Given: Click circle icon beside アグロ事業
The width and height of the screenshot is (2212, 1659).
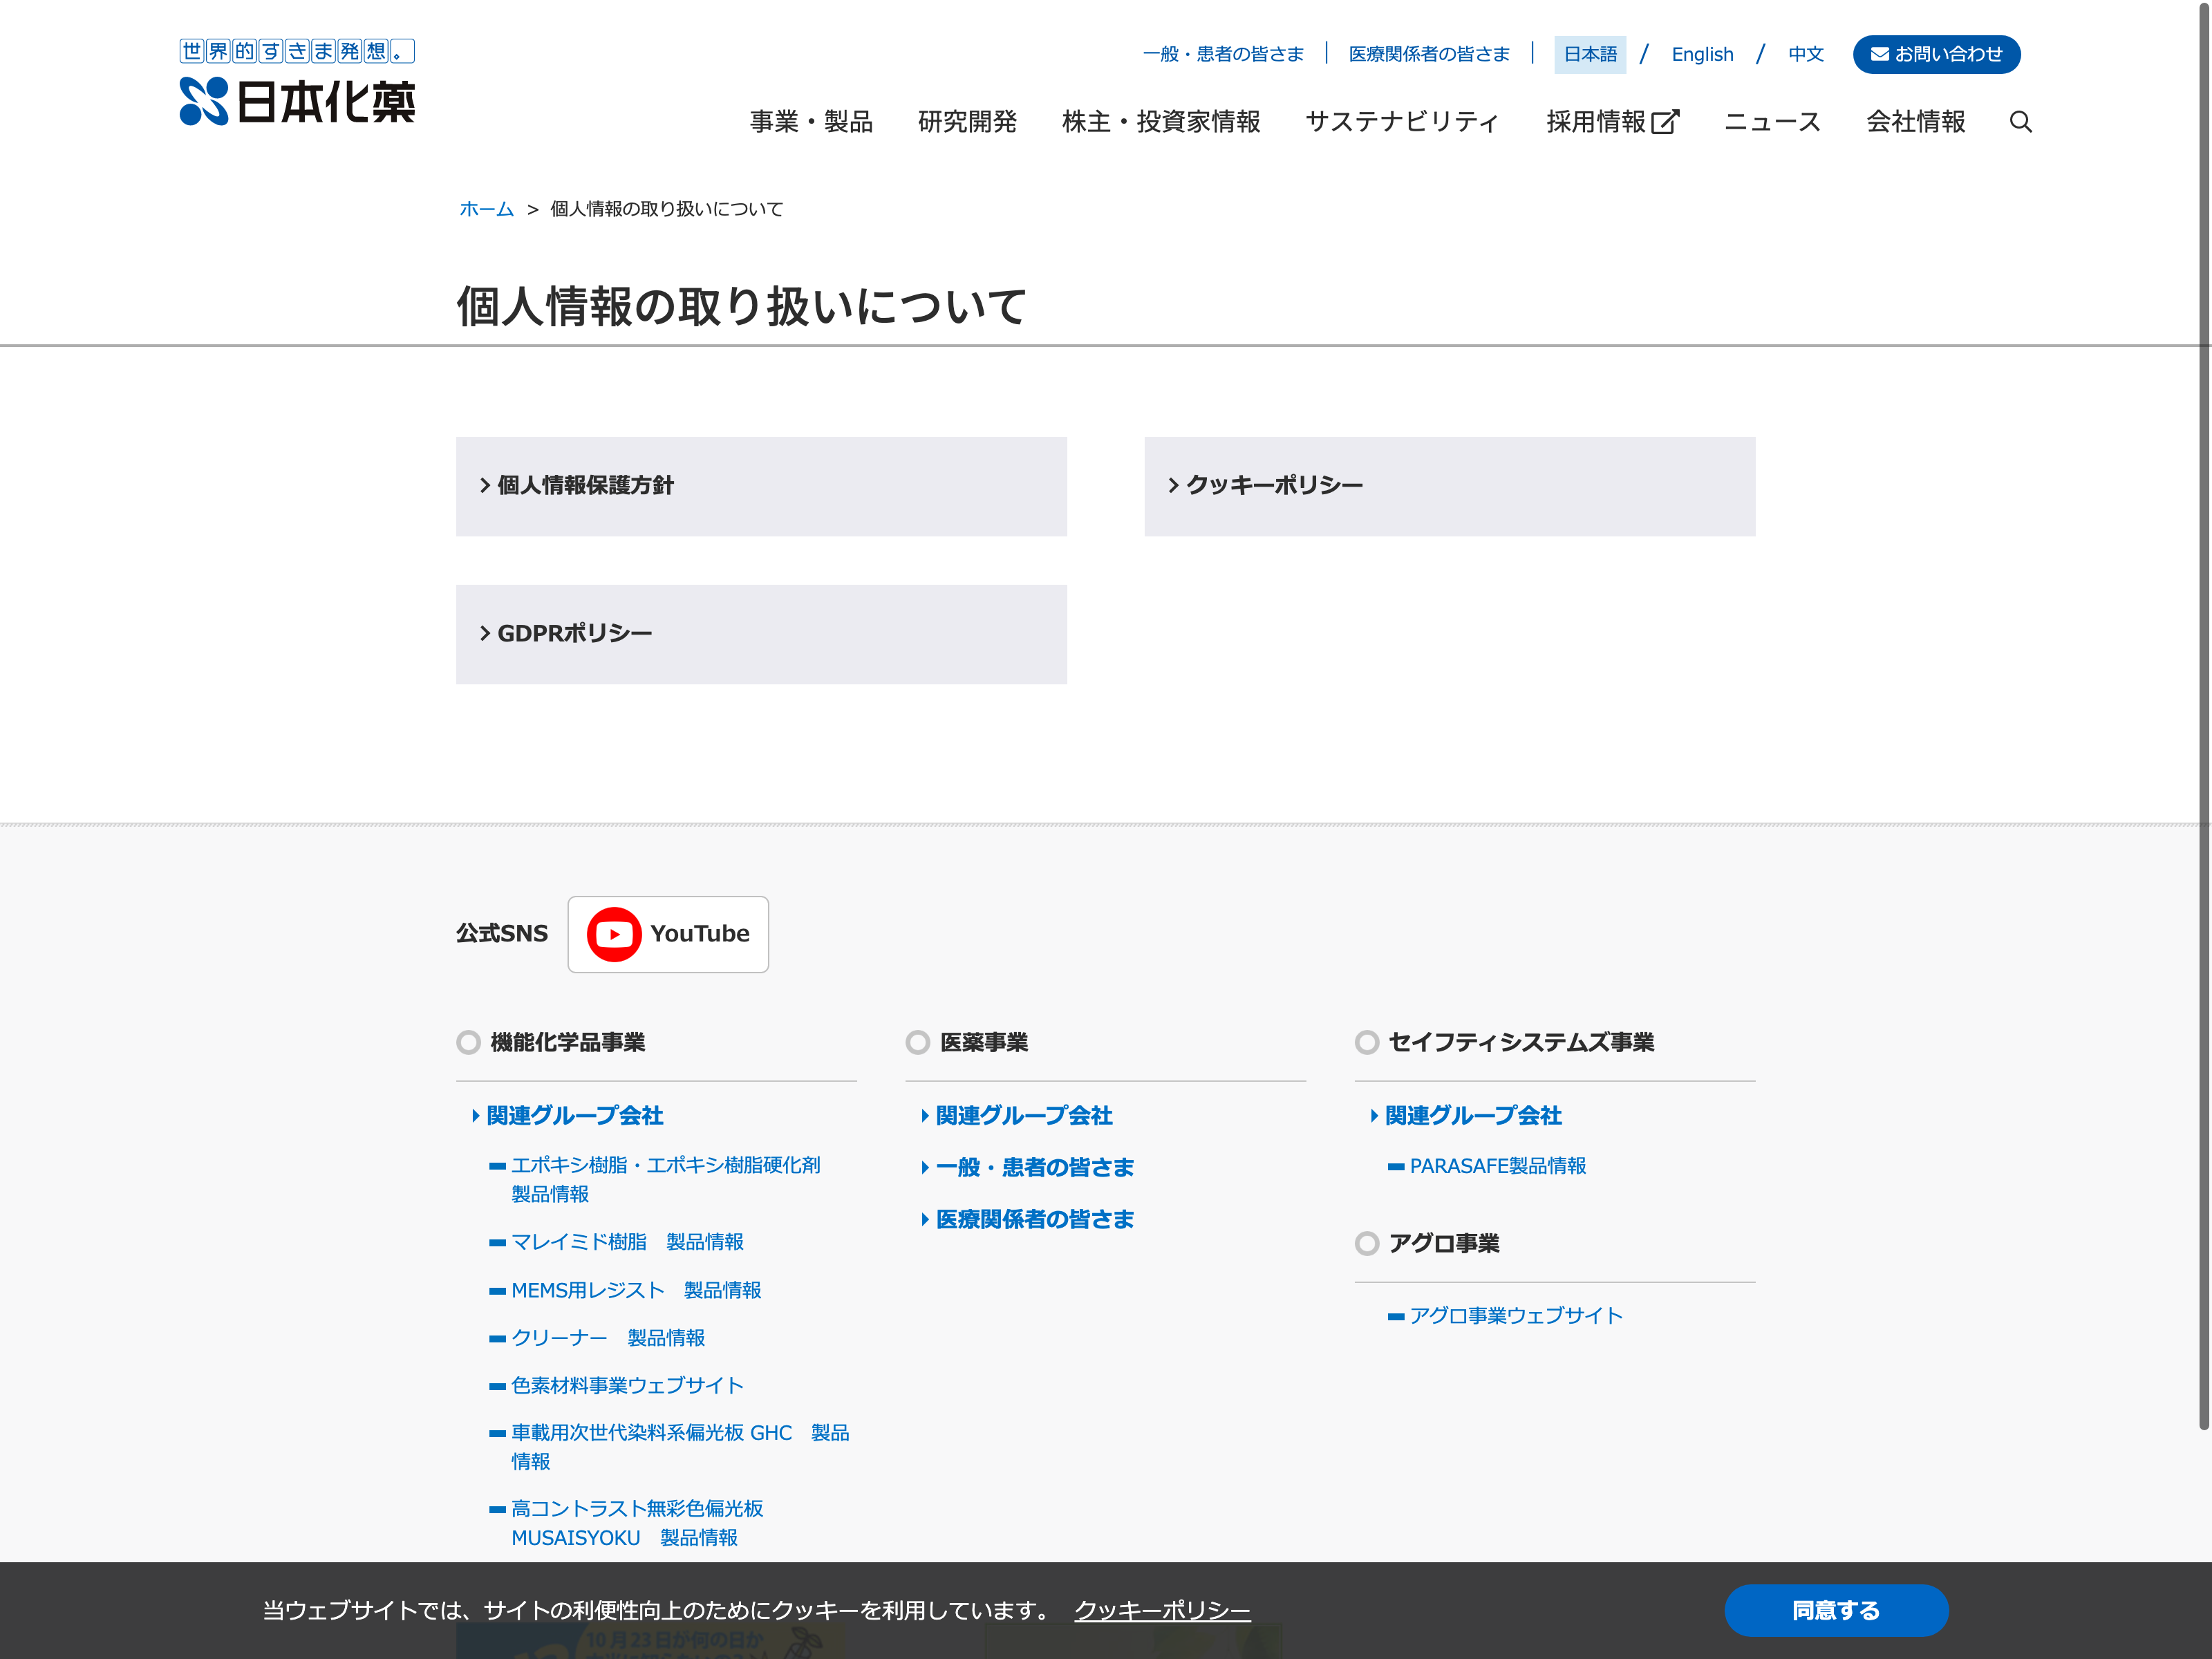Looking at the screenshot, I should (1366, 1243).
